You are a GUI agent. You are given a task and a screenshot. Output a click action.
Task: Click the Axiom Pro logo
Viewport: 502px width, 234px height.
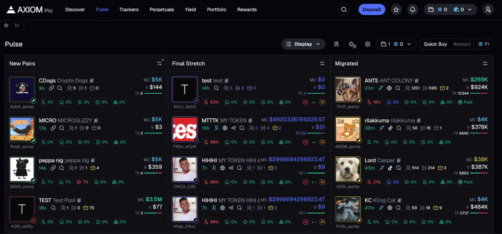(x=29, y=10)
